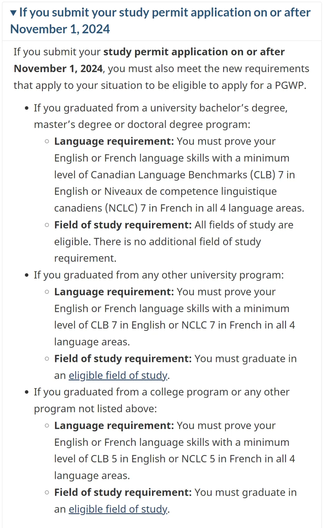Screen dimensions: 323x528
Task: Click 'Language requirement:' label under college program section
Action: pyautogui.click(x=114, y=425)
